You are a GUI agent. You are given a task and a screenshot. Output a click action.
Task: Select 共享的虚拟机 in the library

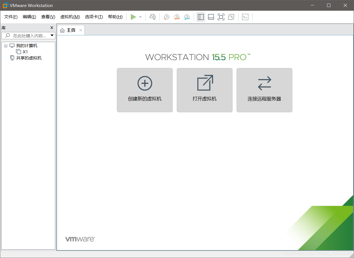click(29, 58)
